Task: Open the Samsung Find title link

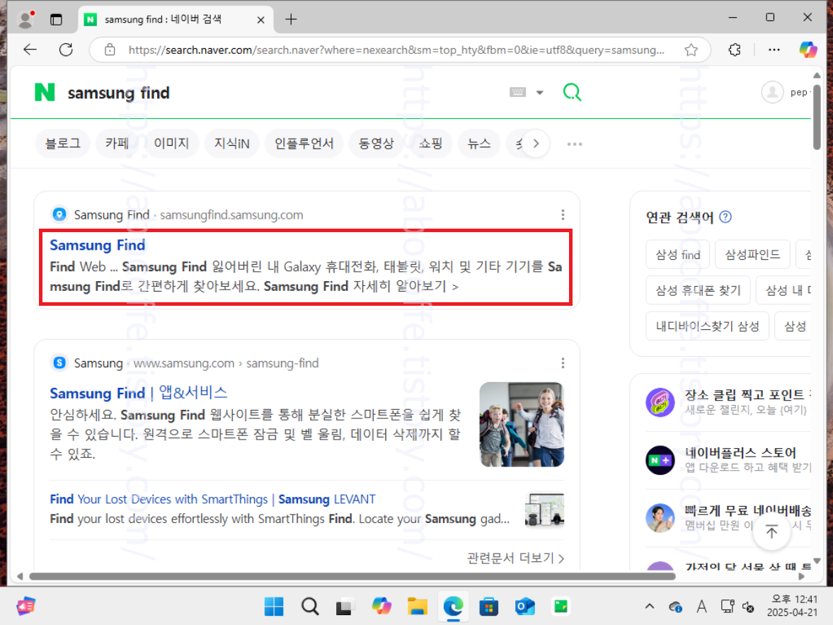Action: (x=97, y=245)
